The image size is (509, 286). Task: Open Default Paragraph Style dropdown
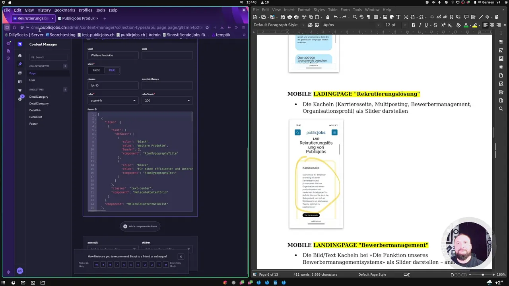click(303, 25)
